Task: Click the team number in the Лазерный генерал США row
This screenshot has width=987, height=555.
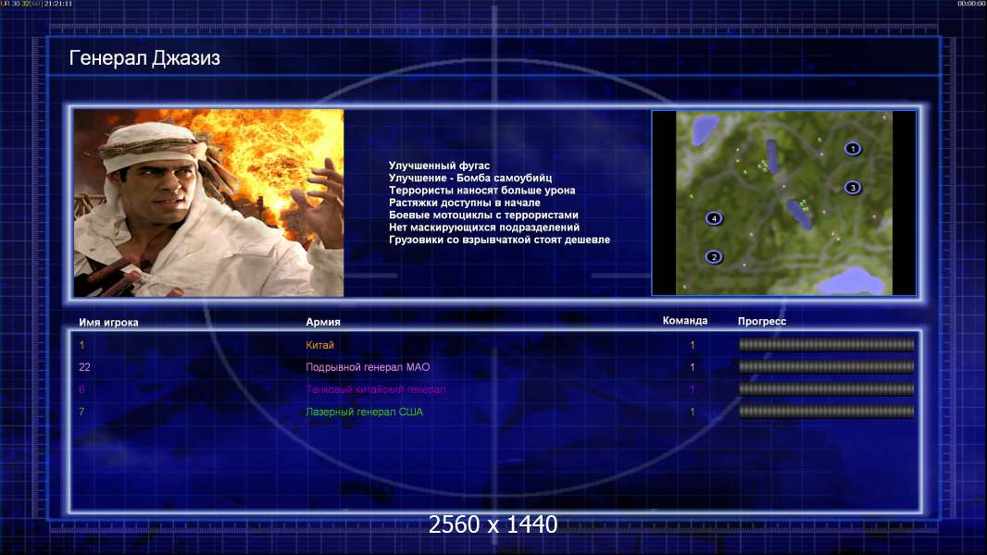Action: click(x=692, y=413)
